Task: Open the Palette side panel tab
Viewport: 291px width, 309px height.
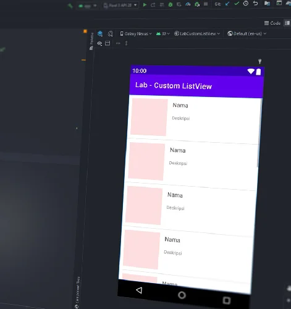Action: pyautogui.click(x=91, y=41)
